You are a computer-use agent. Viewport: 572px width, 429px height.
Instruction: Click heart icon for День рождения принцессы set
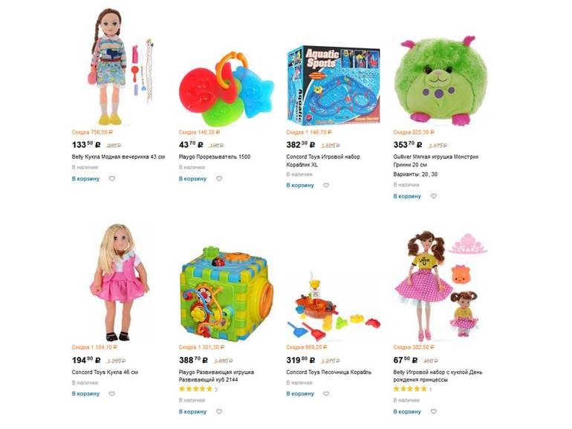click(433, 411)
